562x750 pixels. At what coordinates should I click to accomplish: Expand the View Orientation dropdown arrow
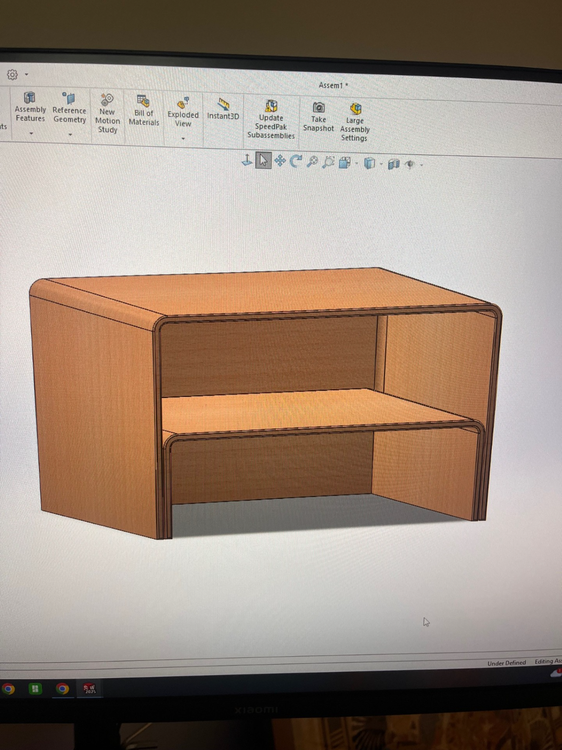356,164
